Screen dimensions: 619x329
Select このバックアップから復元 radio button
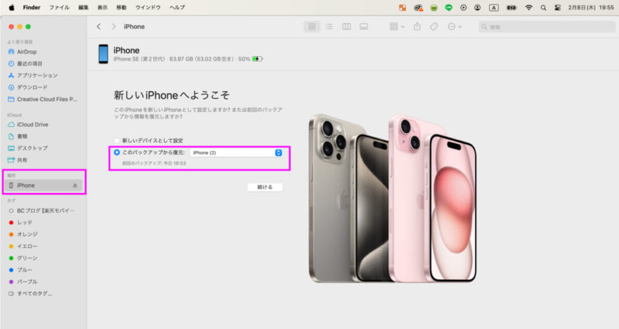pyautogui.click(x=117, y=152)
